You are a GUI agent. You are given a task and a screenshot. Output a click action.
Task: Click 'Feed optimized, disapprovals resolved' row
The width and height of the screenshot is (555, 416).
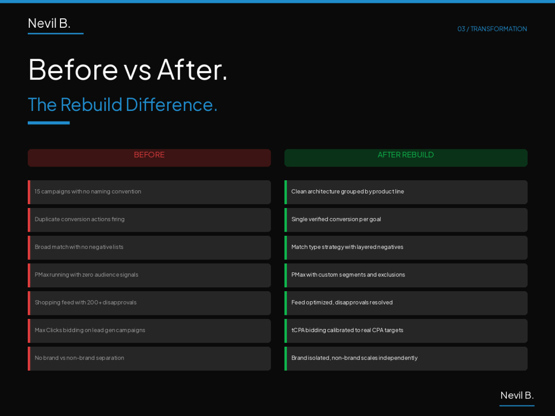click(406, 303)
